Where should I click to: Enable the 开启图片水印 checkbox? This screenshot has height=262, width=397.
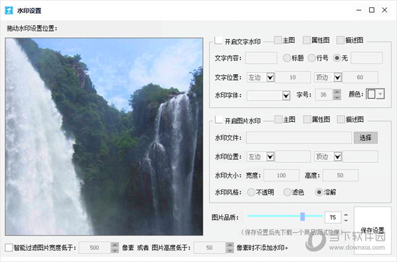pyautogui.click(x=218, y=120)
